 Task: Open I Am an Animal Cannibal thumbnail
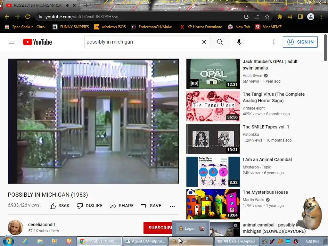[x=213, y=172]
